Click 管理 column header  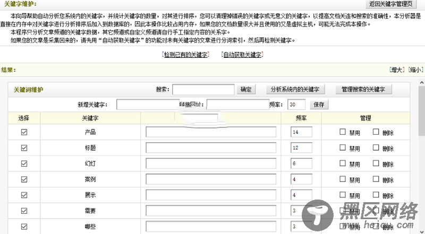365,118
